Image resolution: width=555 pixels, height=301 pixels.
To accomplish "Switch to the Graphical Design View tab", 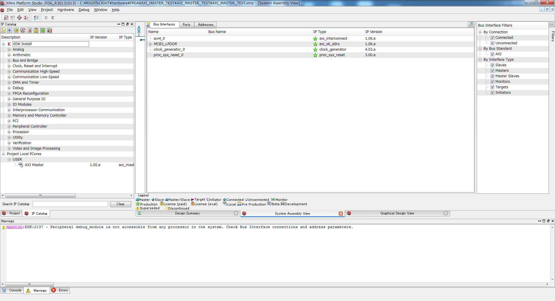I will coord(397,214).
